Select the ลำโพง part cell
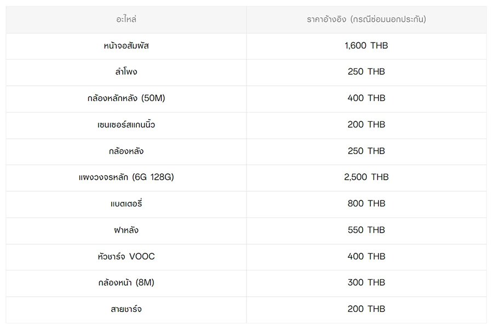Image resolution: width=493 pixels, height=330 pixels. [126, 72]
